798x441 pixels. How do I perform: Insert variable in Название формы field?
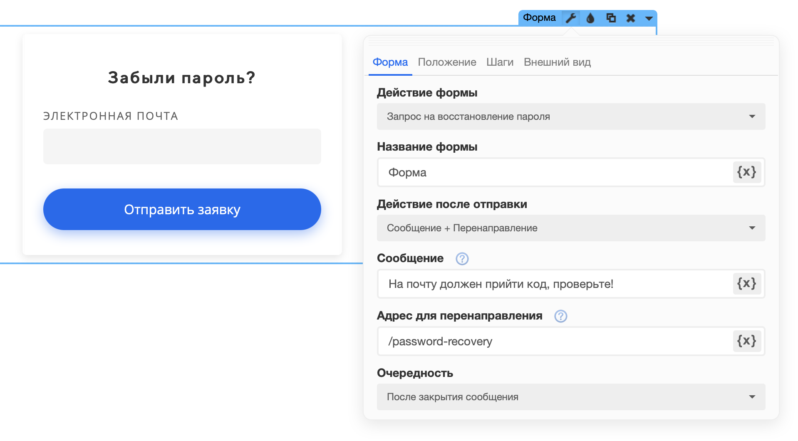(747, 172)
